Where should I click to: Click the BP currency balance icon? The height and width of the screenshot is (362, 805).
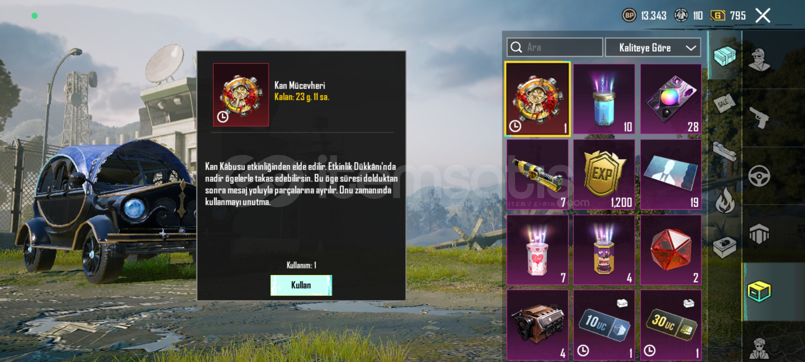coord(629,15)
